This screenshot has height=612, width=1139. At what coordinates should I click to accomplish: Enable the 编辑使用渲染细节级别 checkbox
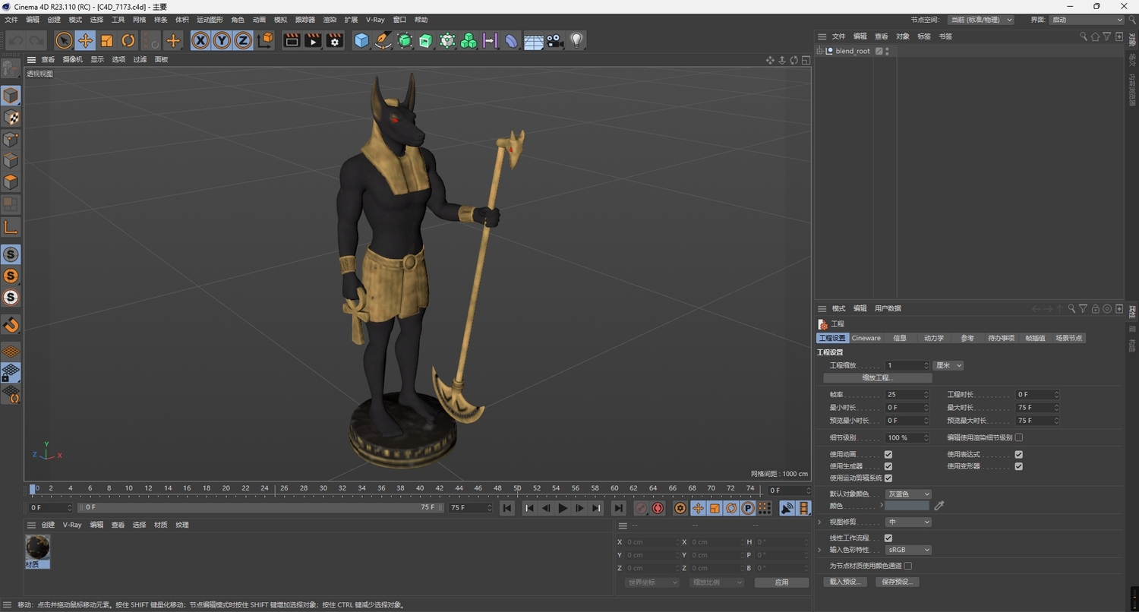1018,437
